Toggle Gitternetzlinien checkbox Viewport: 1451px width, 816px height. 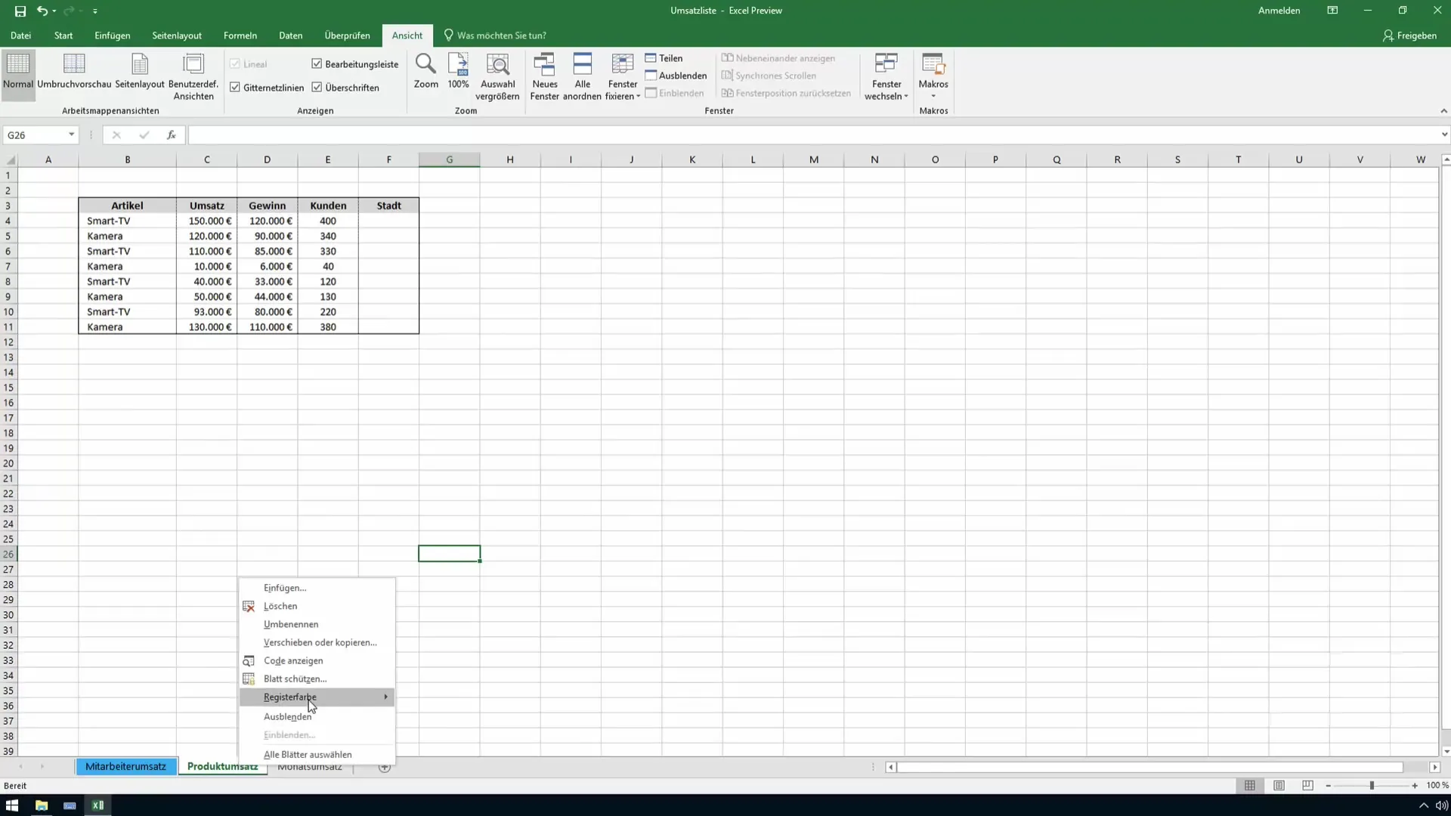point(235,88)
